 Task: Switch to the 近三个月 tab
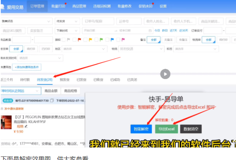pyautogui.click(x=7, y=80)
